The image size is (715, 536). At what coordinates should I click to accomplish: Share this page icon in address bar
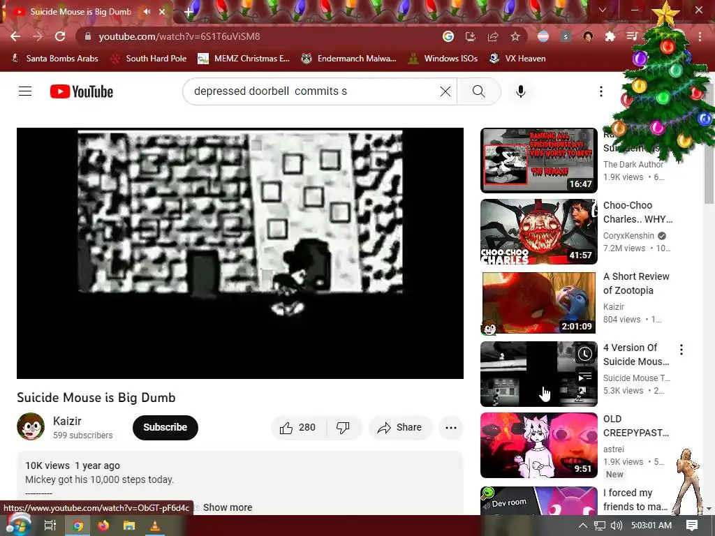coord(492,36)
